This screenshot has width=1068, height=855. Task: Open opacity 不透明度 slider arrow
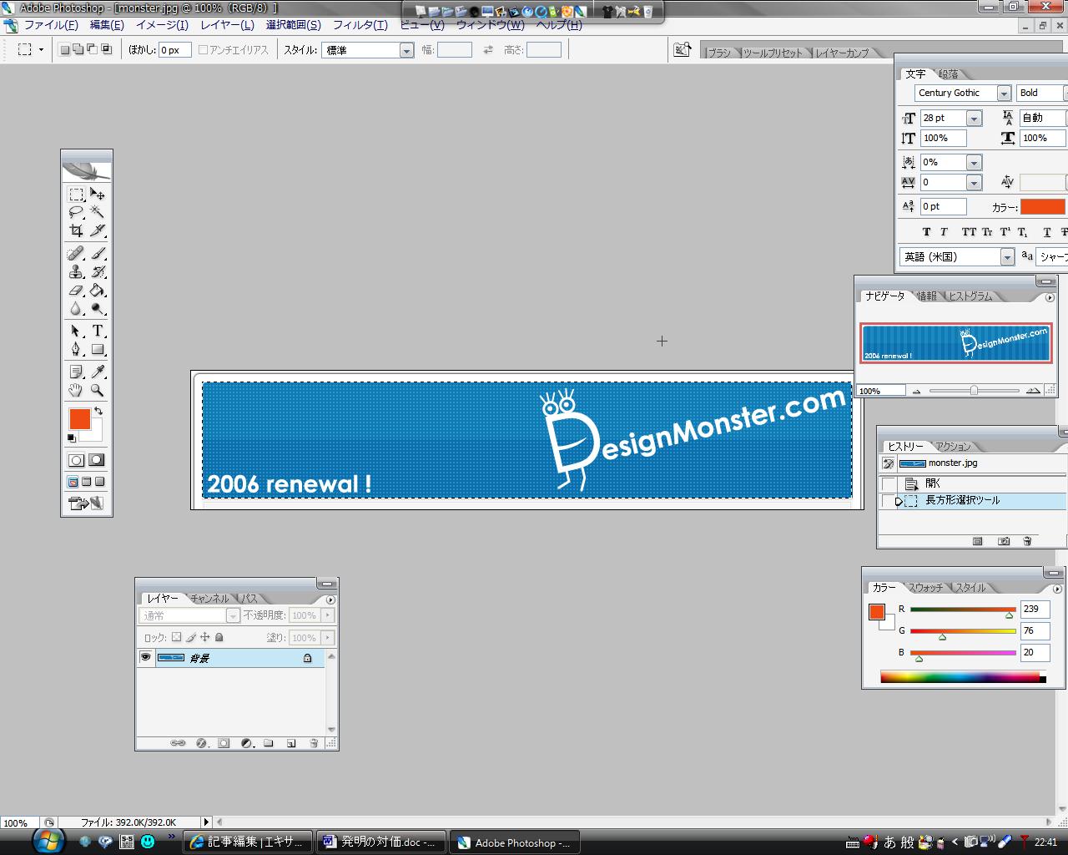click(x=327, y=615)
